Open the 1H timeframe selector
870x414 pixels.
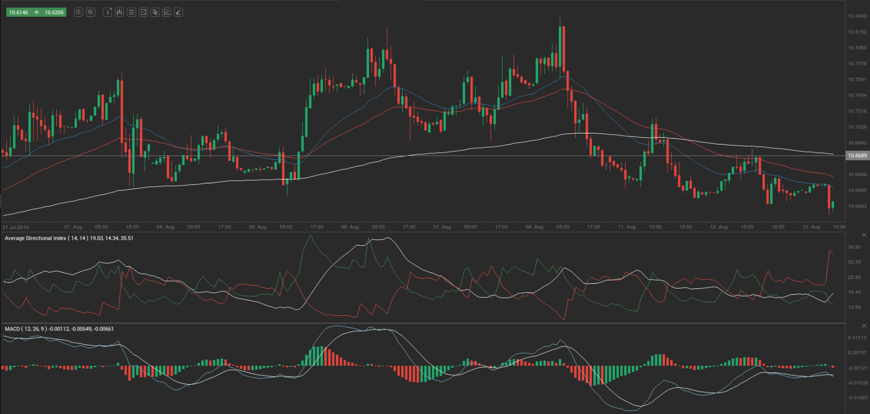(x=108, y=12)
